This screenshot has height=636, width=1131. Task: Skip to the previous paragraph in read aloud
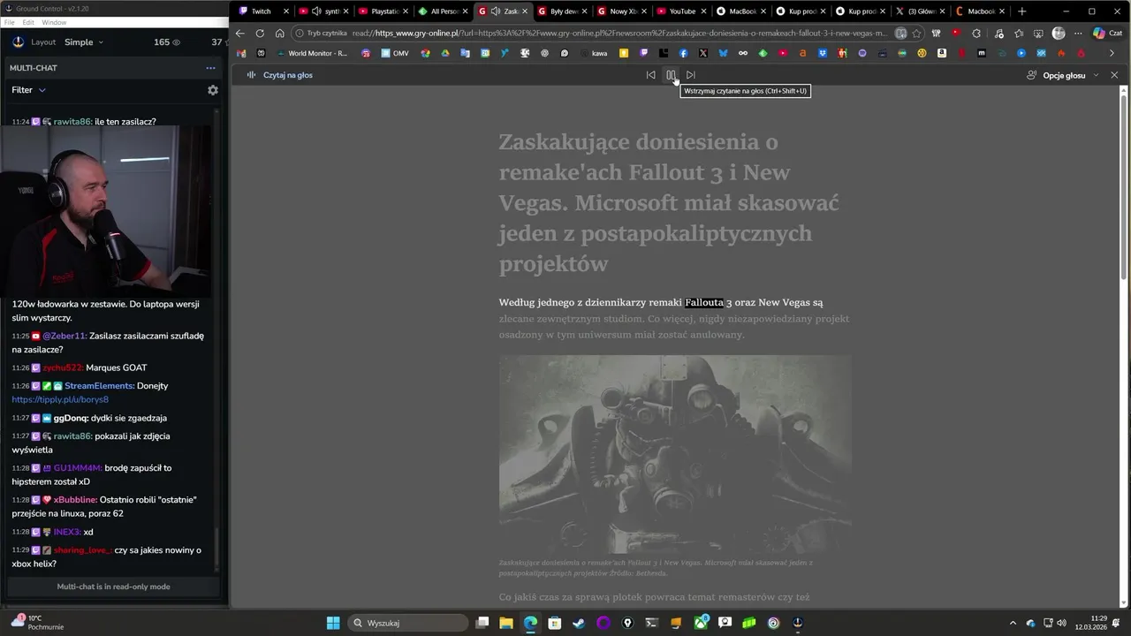click(651, 75)
